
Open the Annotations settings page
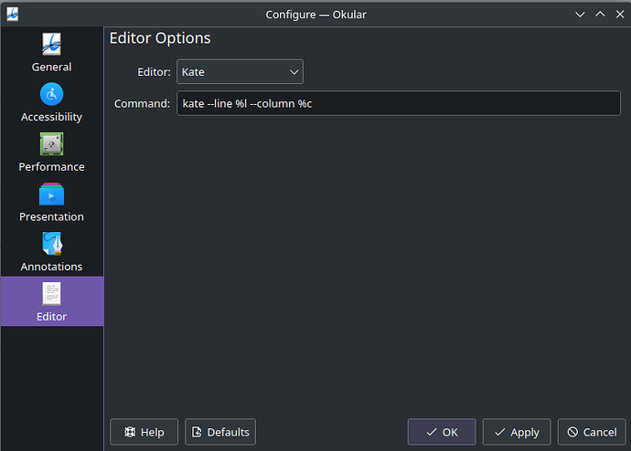(x=51, y=252)
